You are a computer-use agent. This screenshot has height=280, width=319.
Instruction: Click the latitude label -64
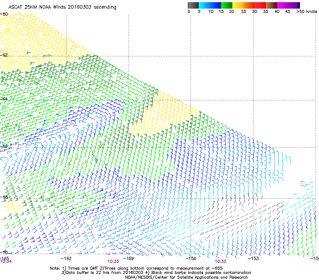coord(4,99)
